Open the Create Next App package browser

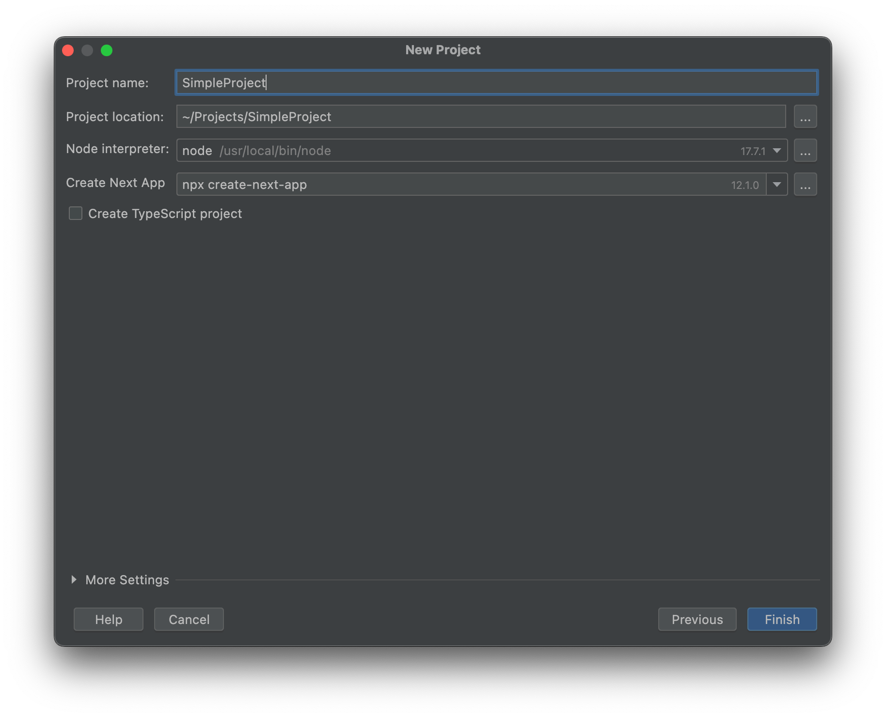(x=805, y=184)
